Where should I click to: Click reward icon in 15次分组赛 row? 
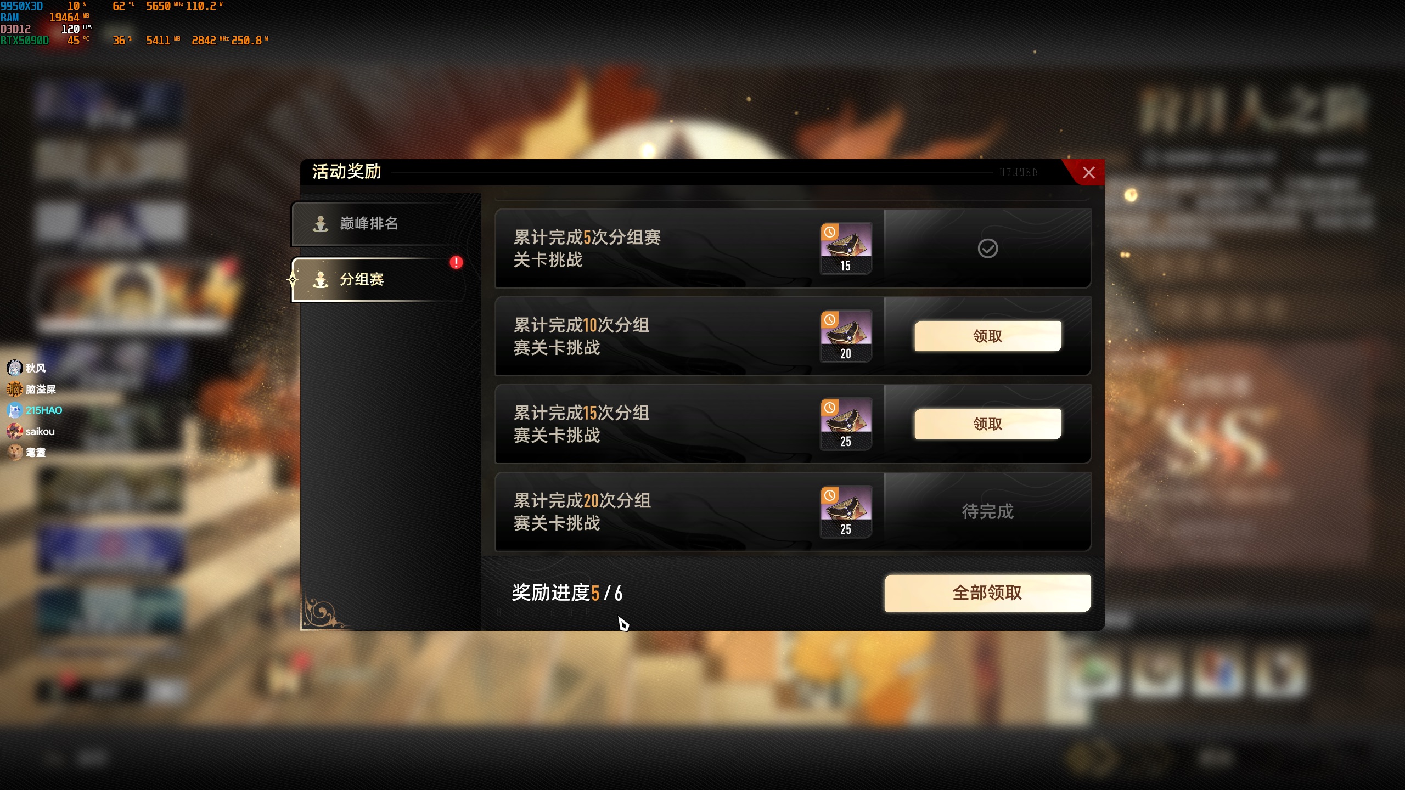pos(846,424)
